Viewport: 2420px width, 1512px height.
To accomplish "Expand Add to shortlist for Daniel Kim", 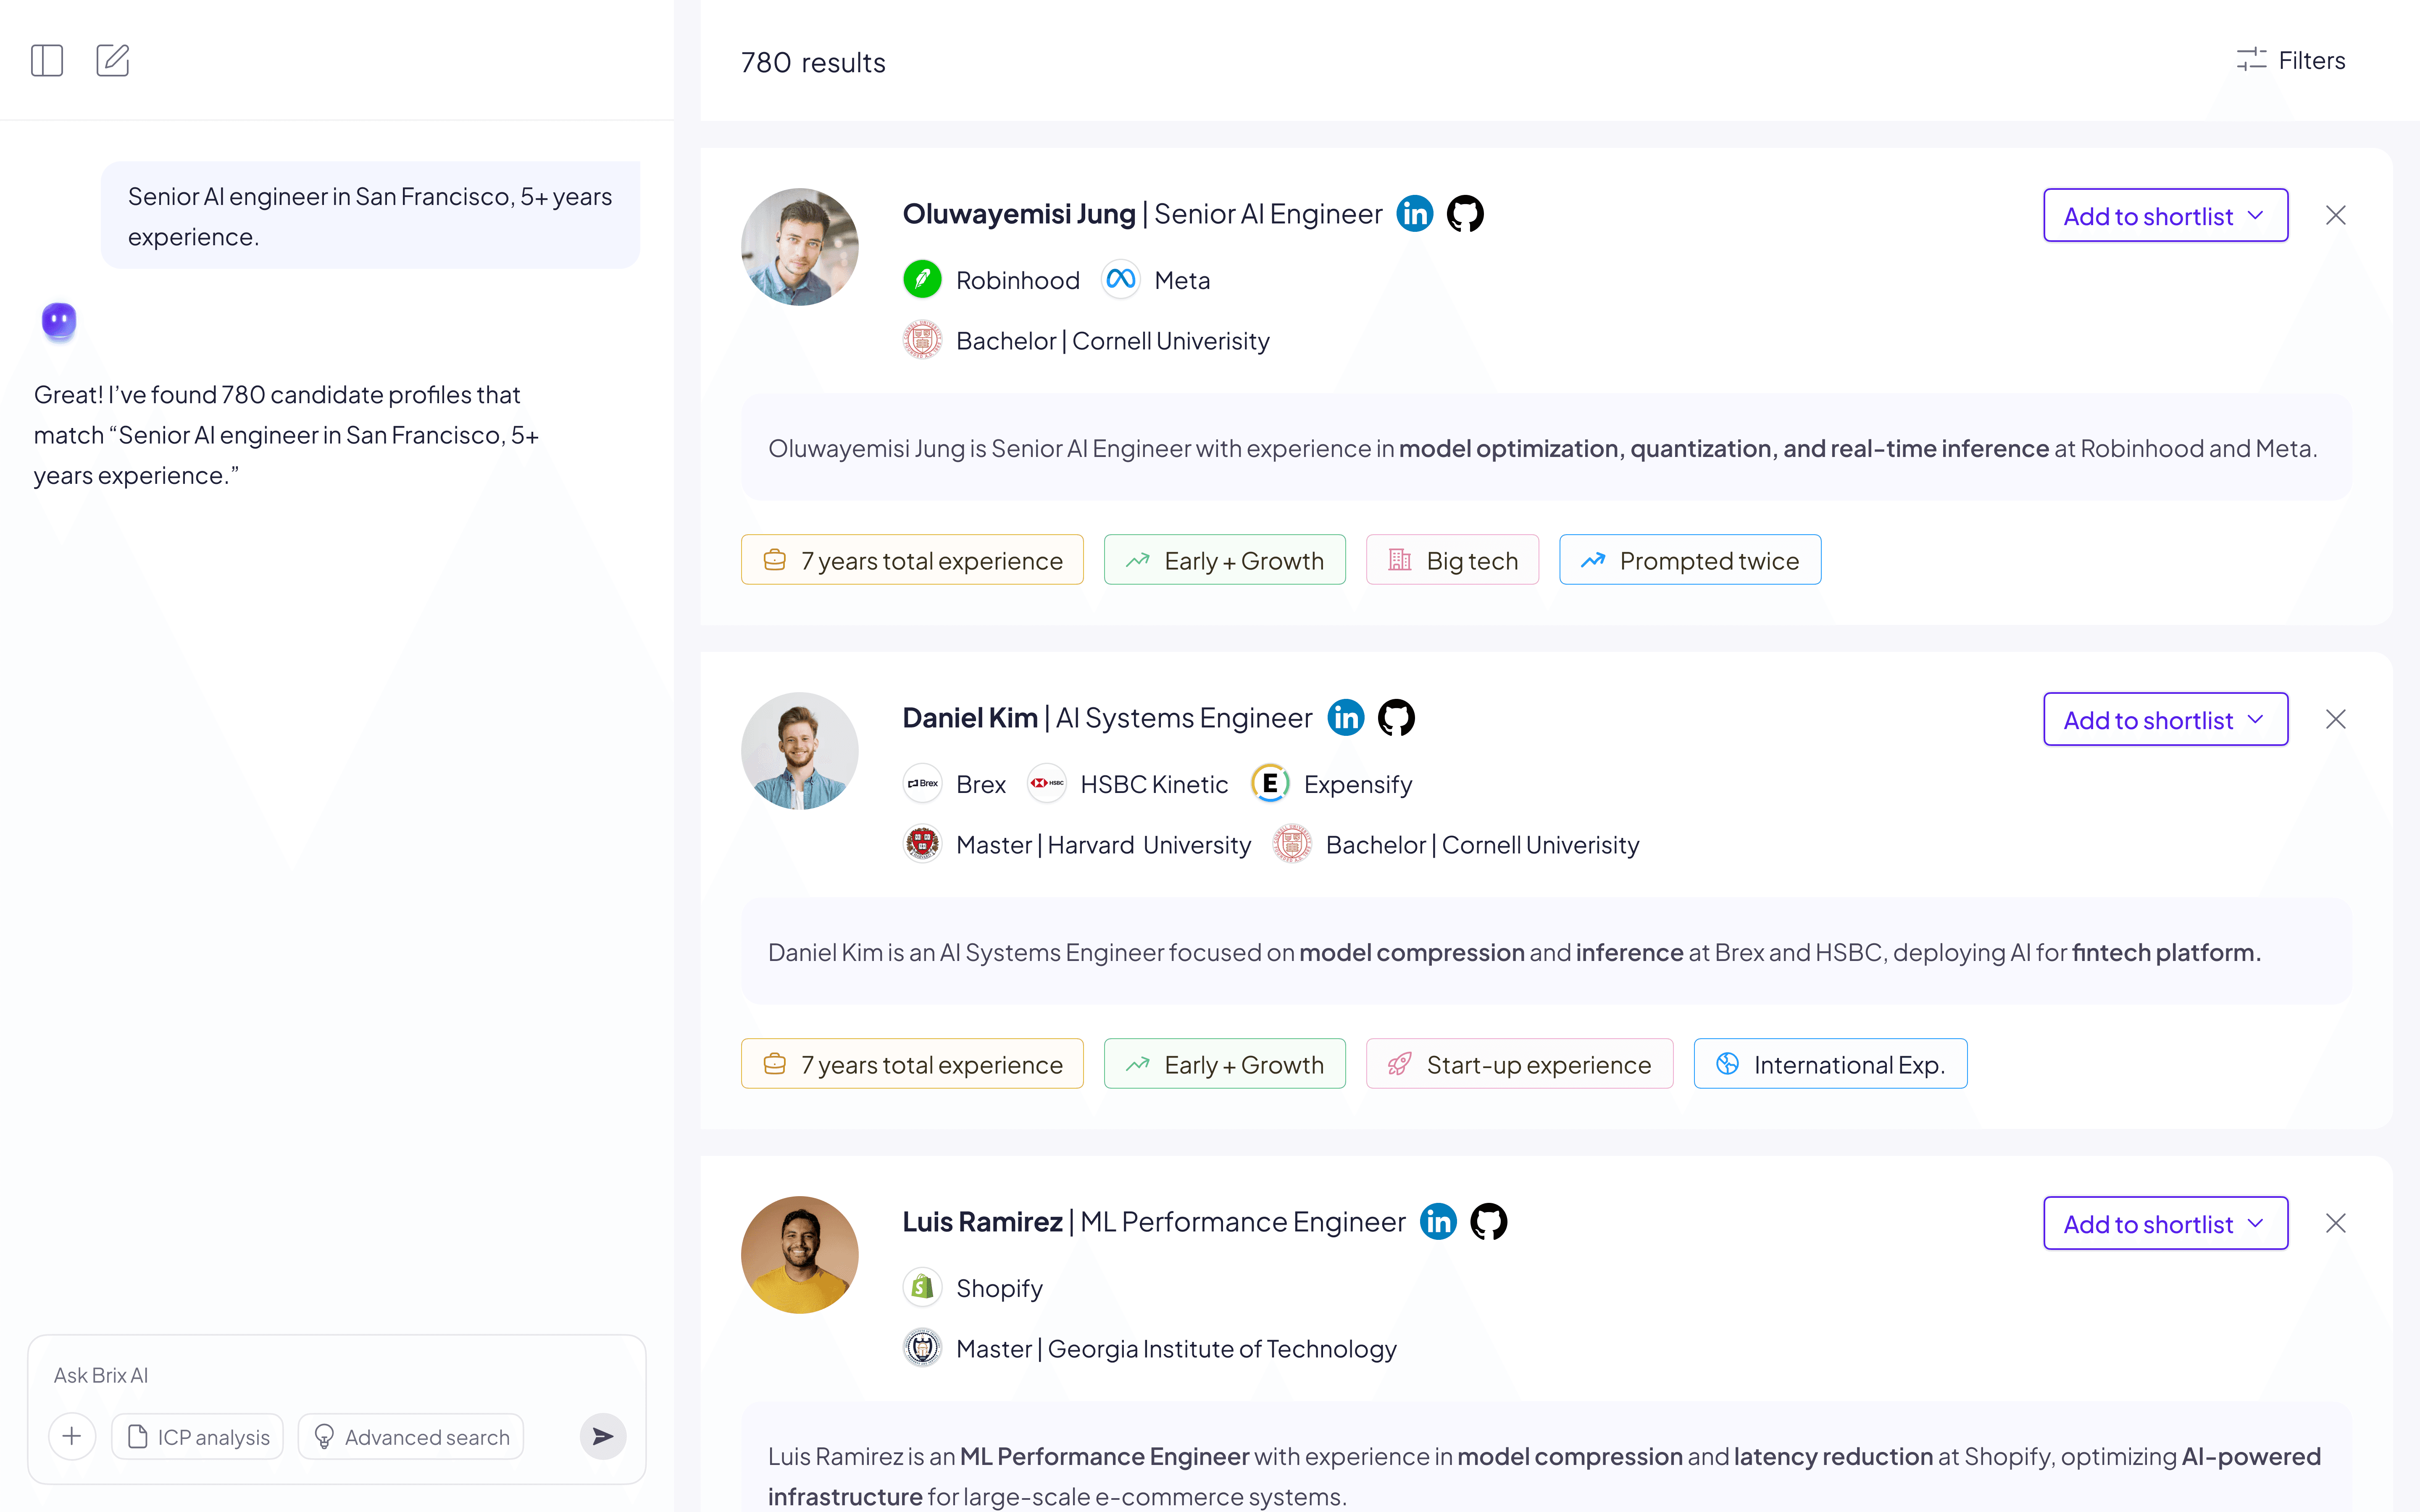I will click(x=2165, y=720).
